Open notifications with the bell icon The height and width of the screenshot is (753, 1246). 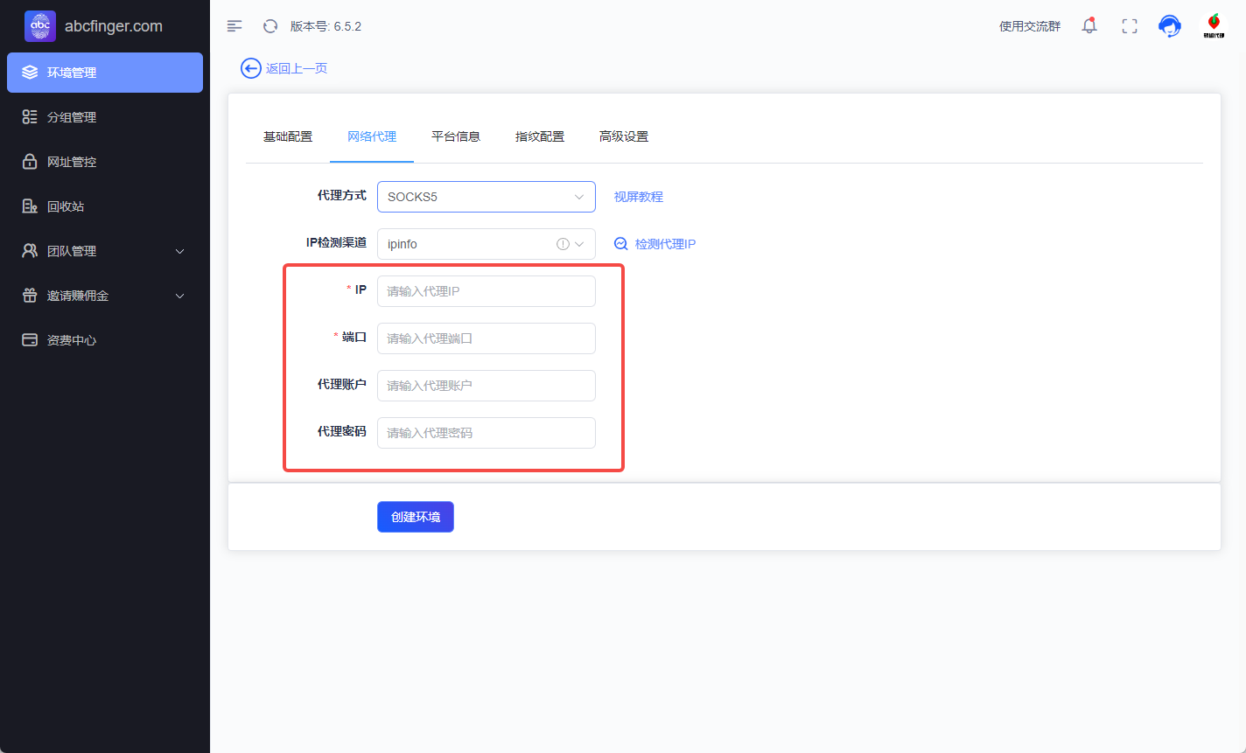pos(1089,26)
